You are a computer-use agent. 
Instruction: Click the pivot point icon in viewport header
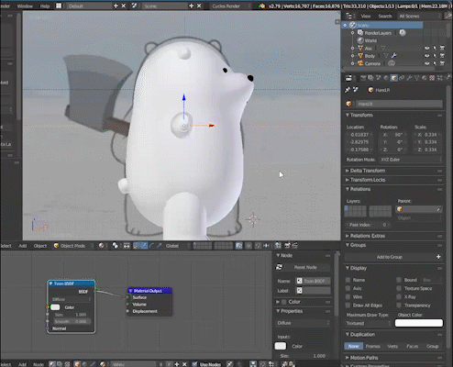pos(116,246)
